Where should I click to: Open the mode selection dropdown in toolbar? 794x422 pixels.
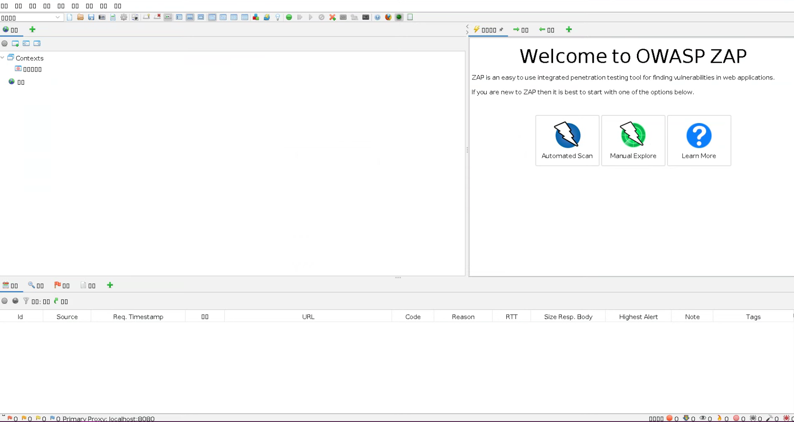point(31,17)
